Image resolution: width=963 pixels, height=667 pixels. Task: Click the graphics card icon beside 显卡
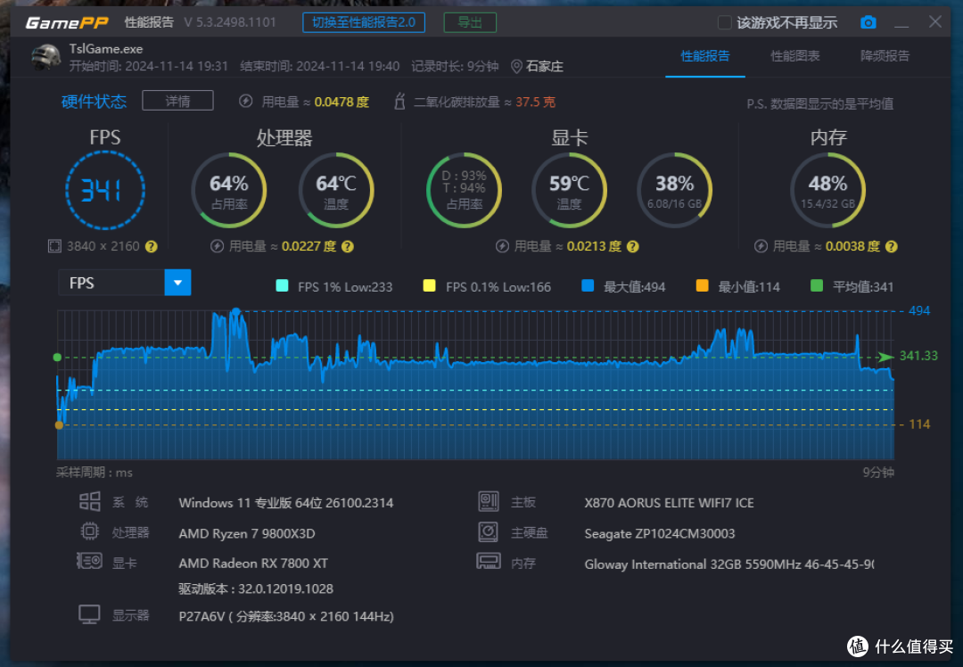click(90, 562)
